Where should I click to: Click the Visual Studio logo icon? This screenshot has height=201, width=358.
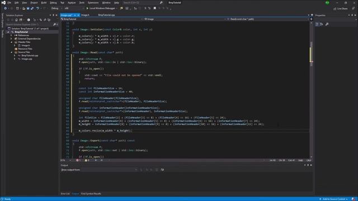pyautogui.click(x=3, y=2)
